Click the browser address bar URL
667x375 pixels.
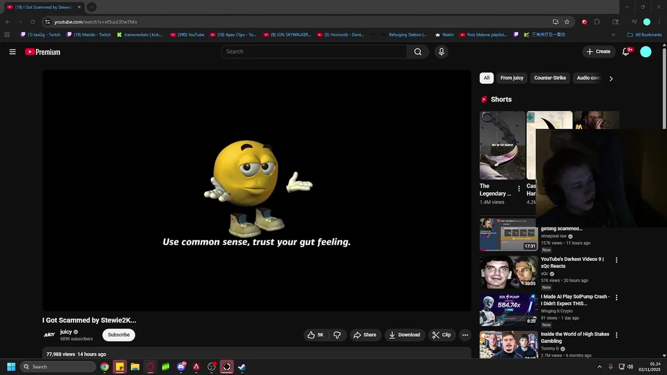click(95, 22)
